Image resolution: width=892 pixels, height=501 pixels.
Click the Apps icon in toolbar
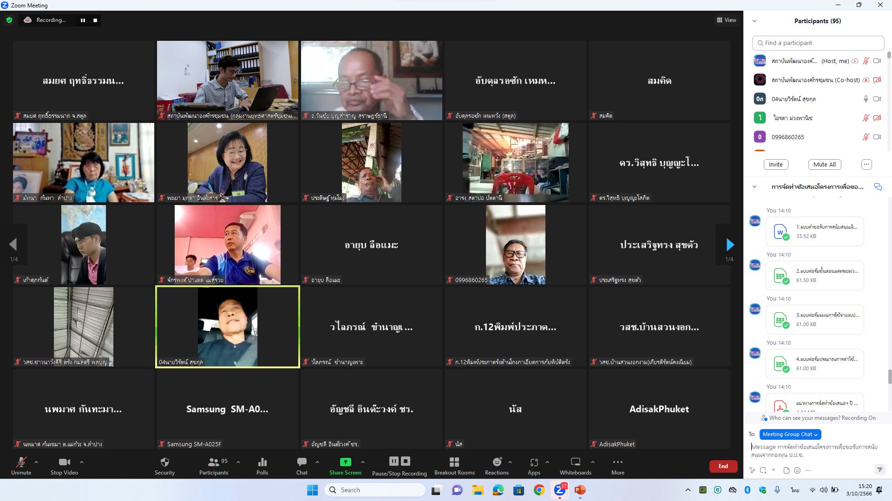pos(534,462)
